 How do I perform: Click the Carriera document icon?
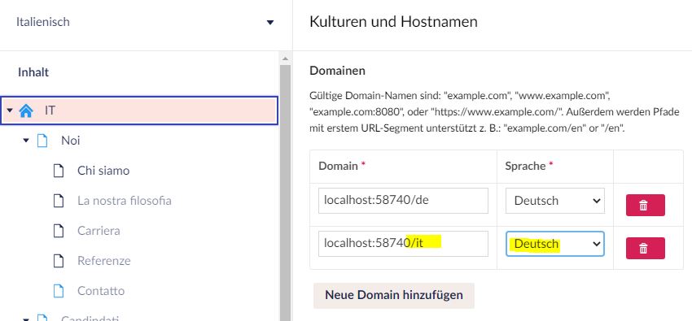pos(59,231)
